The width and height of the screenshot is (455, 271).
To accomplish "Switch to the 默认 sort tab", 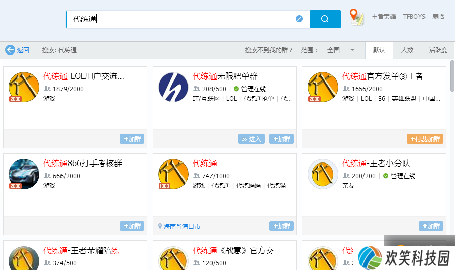I will pos(379,50).
